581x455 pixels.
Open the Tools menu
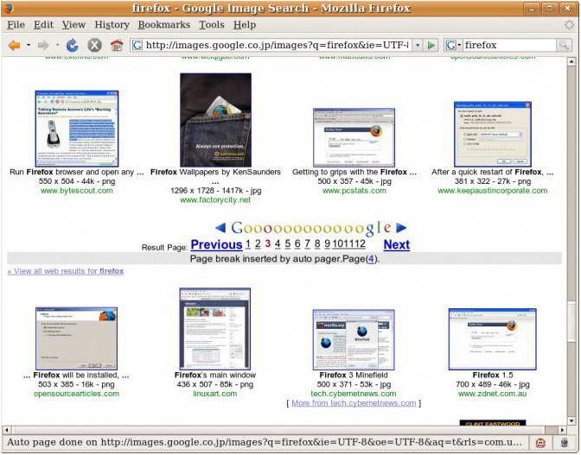[212, 25]
